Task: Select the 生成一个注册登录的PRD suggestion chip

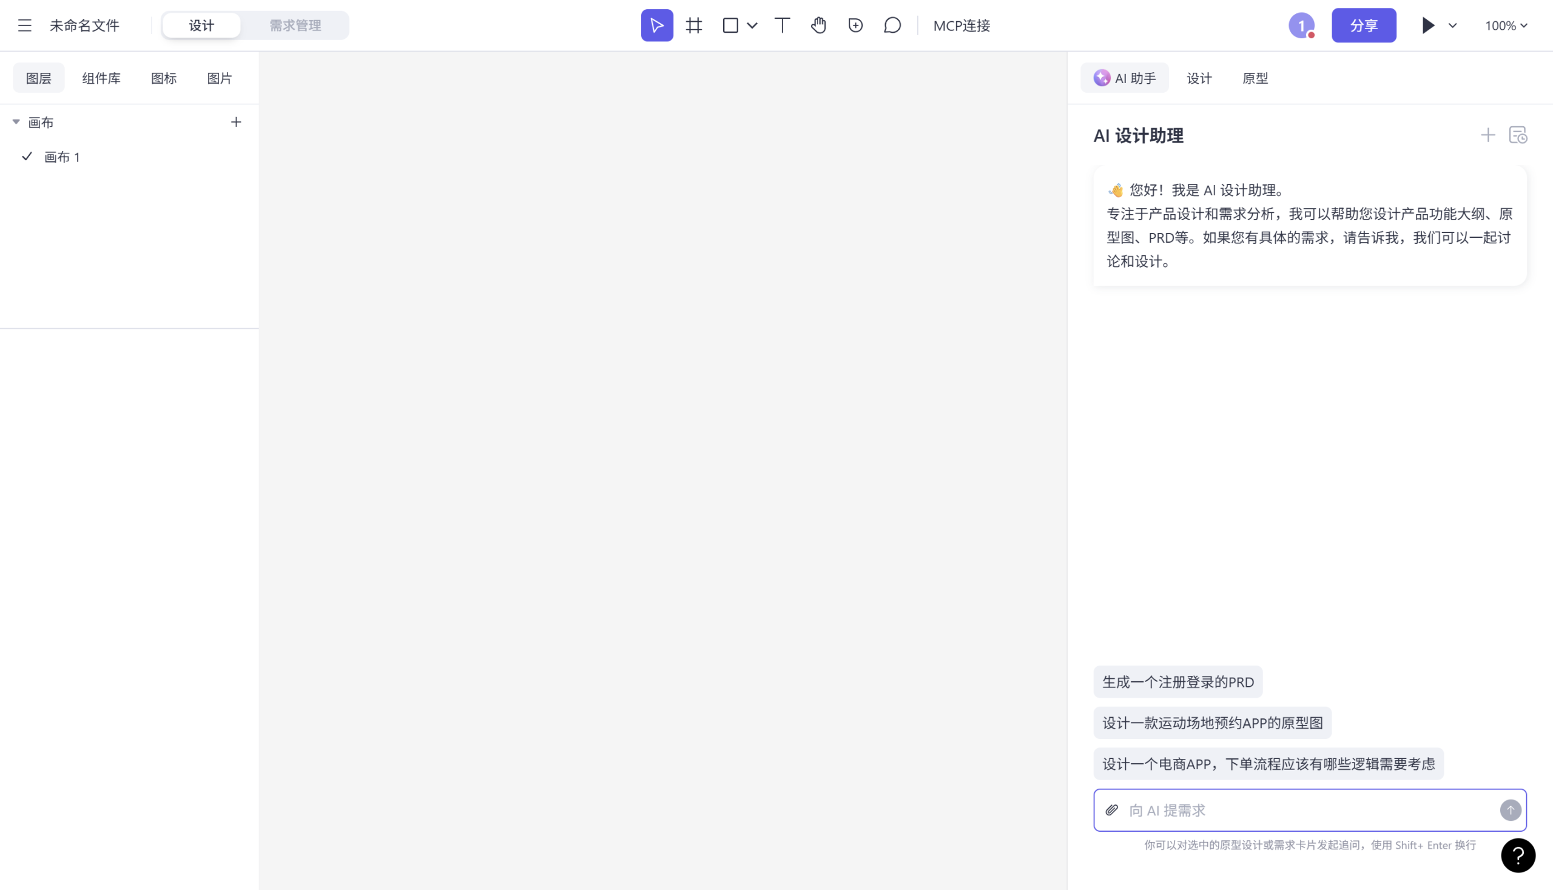Action: pos(1177,681)
